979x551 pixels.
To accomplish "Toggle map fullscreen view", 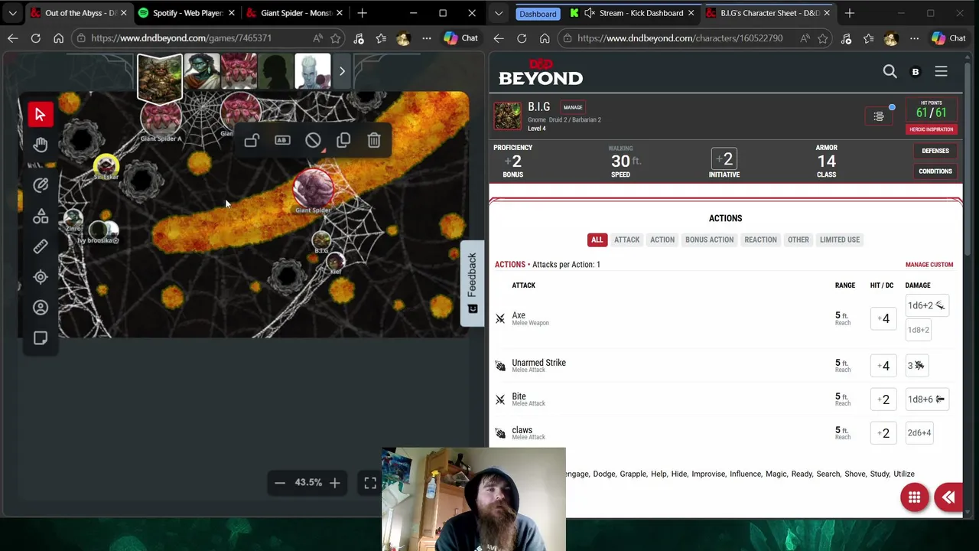I will point(370,482).
